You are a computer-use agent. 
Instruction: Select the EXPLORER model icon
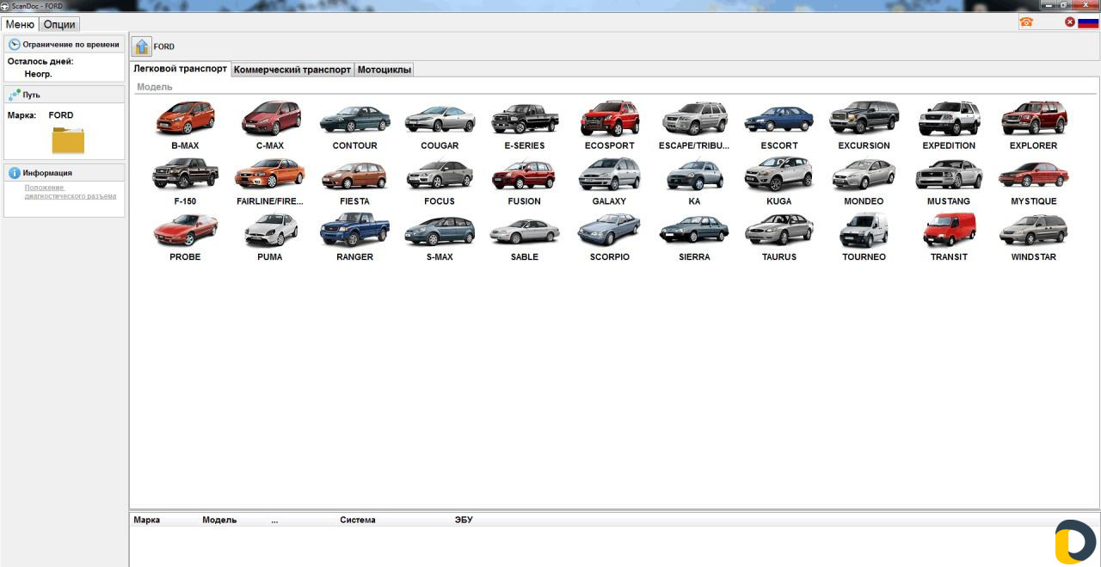click(x=1034, y=119)
